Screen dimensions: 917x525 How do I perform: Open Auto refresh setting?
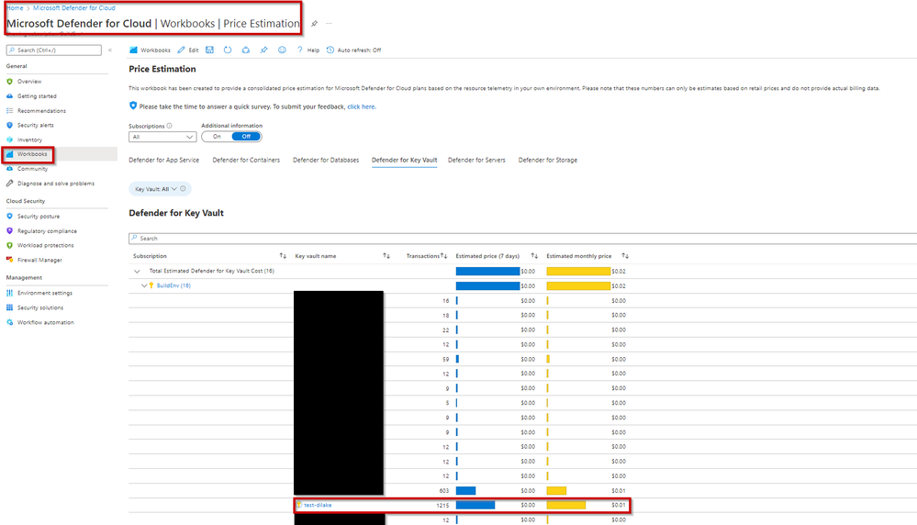pyautogui.click(x=353, y=50)
